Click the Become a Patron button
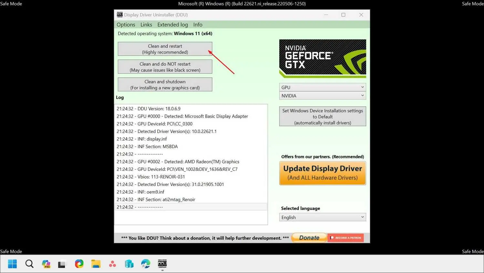 (345, 238)
